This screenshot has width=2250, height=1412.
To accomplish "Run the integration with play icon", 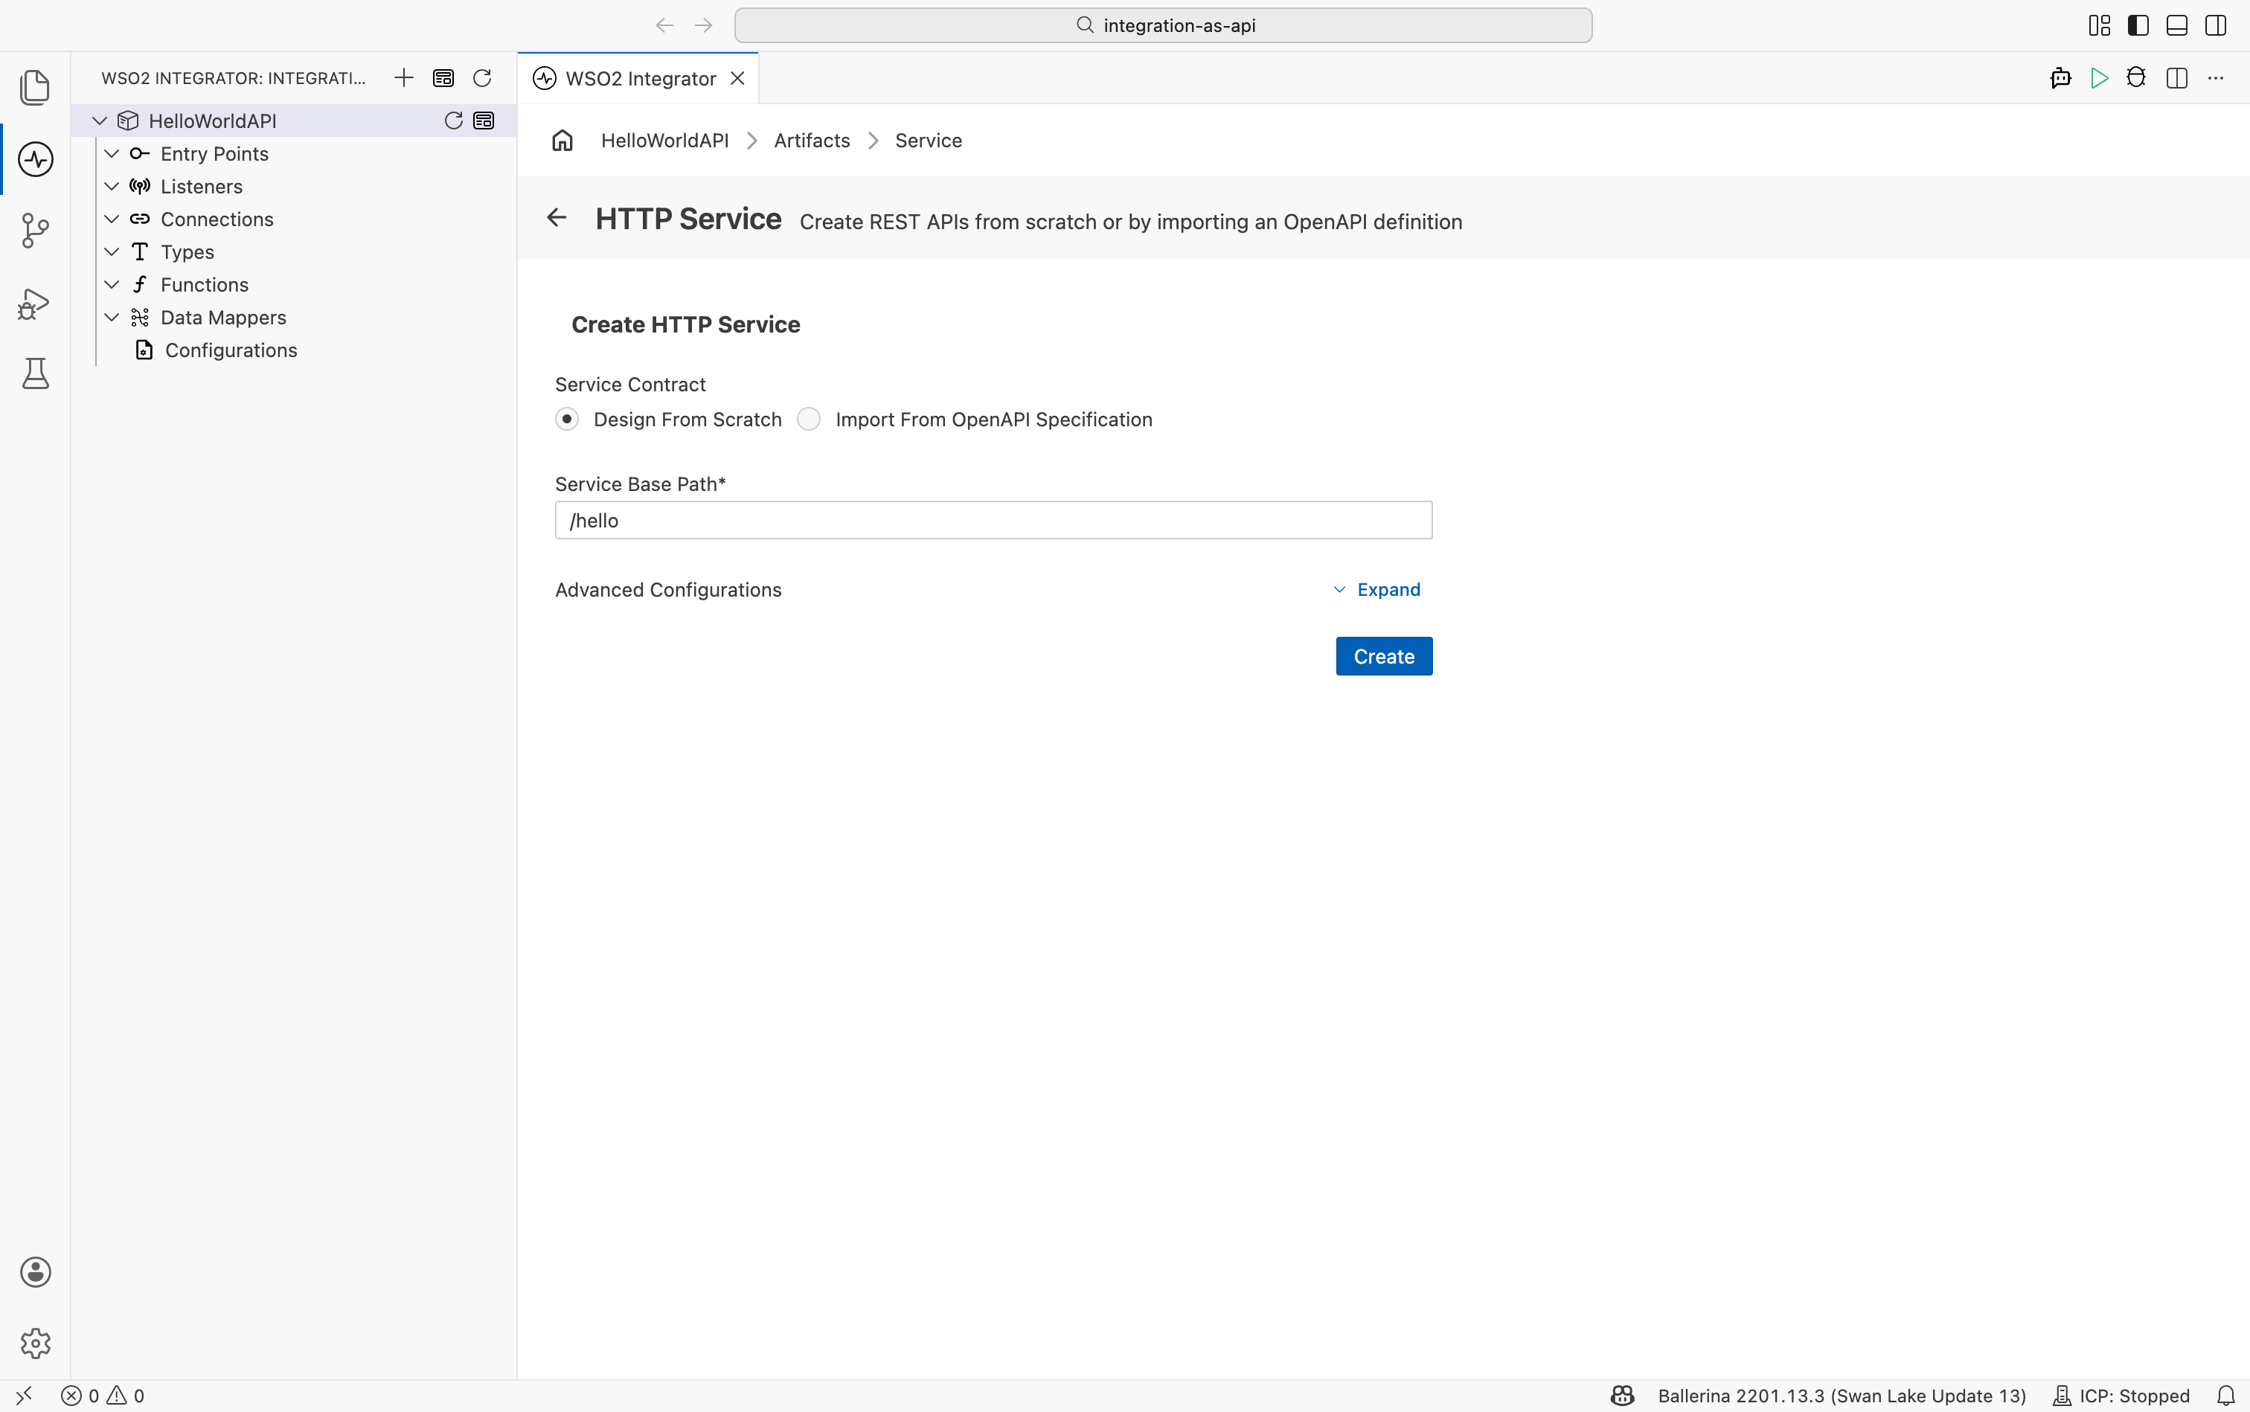I will click(x=2099, y=77).
